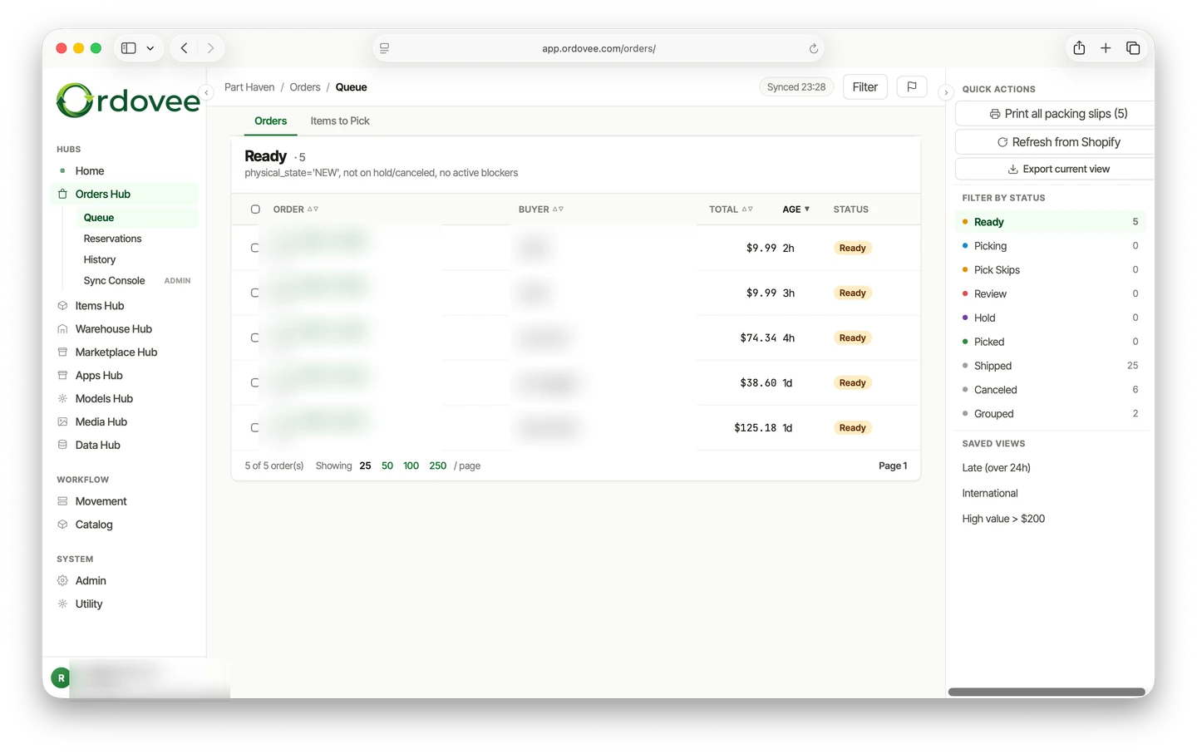
Task: Check the $38.60 order row checkbox
Action: [255, 382]
